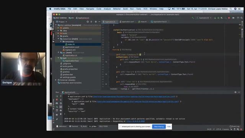
Task: Open the Terminal tool window button
Action: pos(73,127)
